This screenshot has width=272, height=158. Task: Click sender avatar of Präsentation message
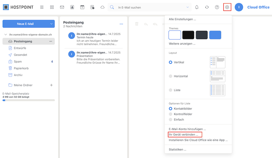point(71,54)
